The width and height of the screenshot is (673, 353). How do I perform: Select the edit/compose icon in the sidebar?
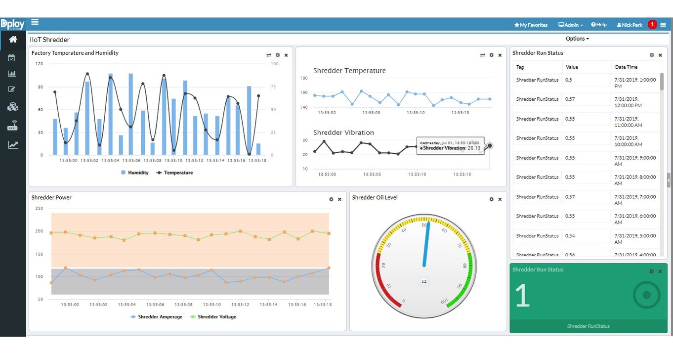(x=12, y=89)
